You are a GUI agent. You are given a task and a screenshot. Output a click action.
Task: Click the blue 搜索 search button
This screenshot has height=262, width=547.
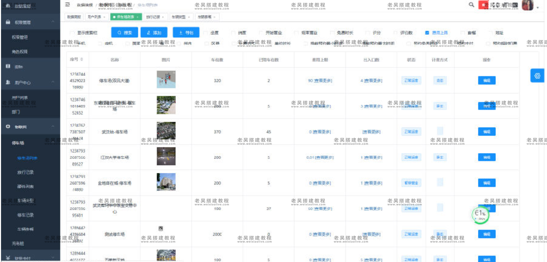(124, 32)
